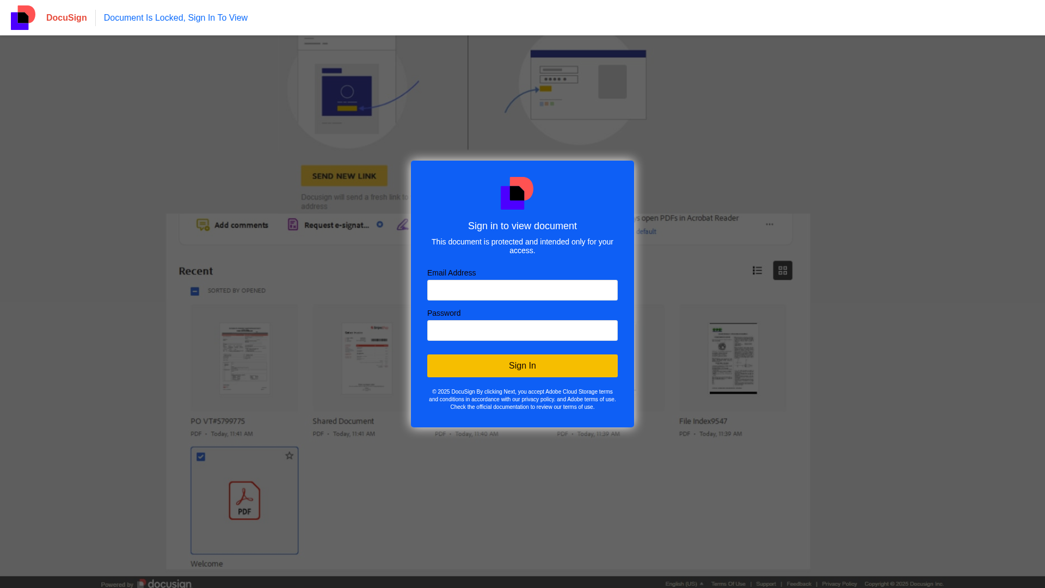Open the PO VT#5799775 thumbnail
The image size is (1045, 588).
[x=244, y=358]
